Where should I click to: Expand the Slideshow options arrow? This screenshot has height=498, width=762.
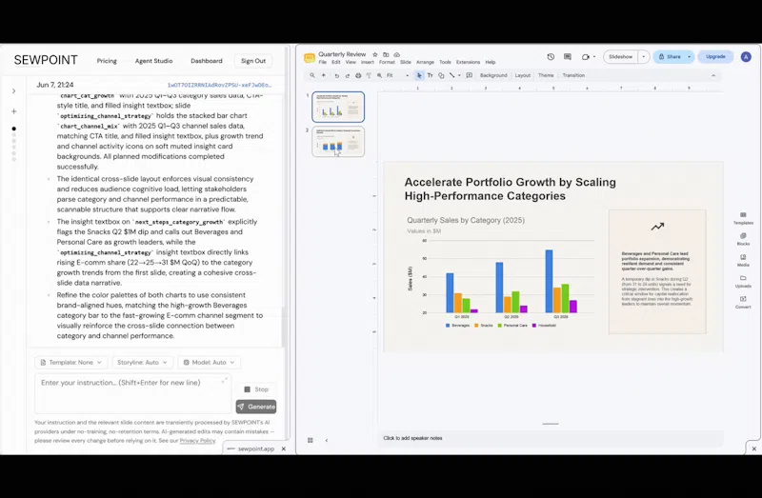644,57
